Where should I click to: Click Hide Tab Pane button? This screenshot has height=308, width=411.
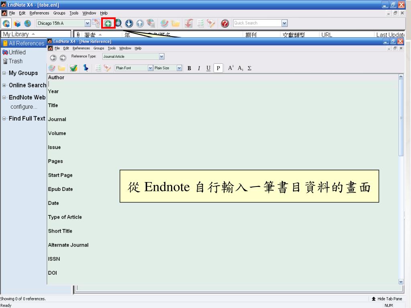click(387, 299)
